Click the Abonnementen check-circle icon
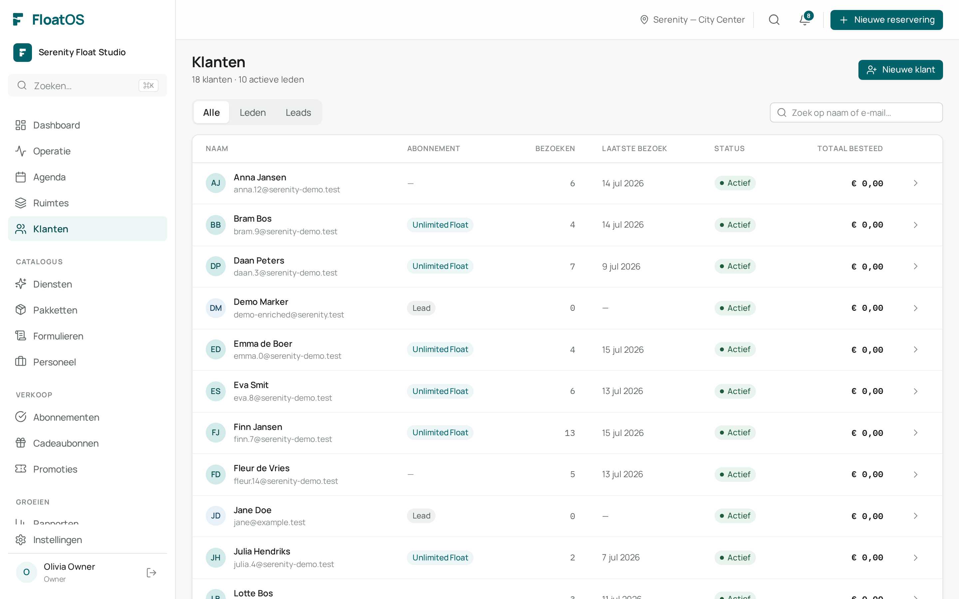The width and height of the screenshot is (959, 599). click(21, 417)
